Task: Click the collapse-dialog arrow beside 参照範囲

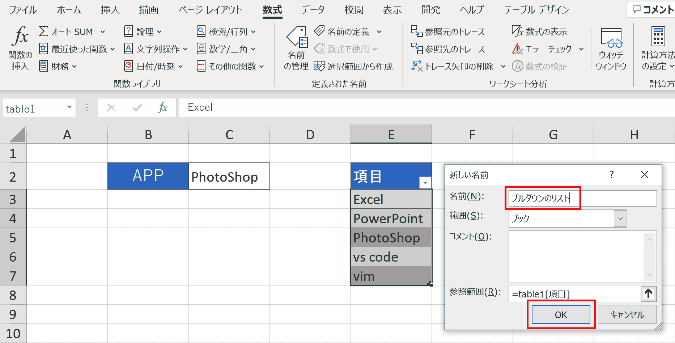Action: (x=648, y=294)
